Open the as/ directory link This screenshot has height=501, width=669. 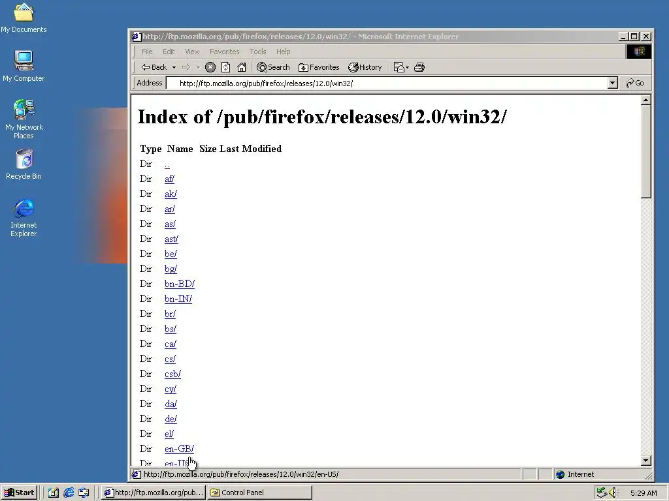170,224
